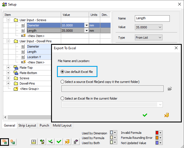Switch to the General tab

pyautogui.click(x=9, y=125)
